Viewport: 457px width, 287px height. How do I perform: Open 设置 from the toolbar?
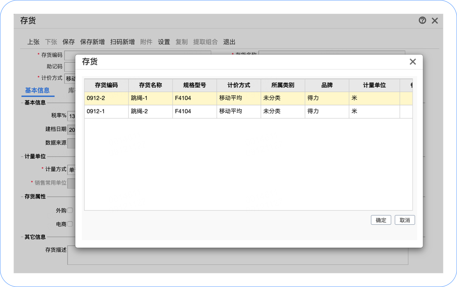click(x=164, y=42)
